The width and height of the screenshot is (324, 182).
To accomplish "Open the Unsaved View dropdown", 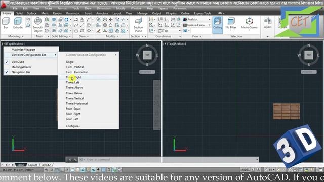I will [197, 25].
